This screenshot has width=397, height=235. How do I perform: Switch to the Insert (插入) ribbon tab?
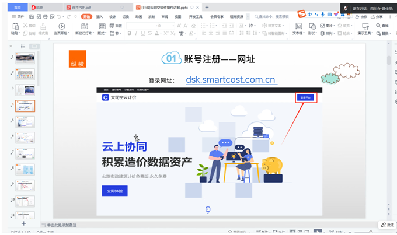[99, 17]
